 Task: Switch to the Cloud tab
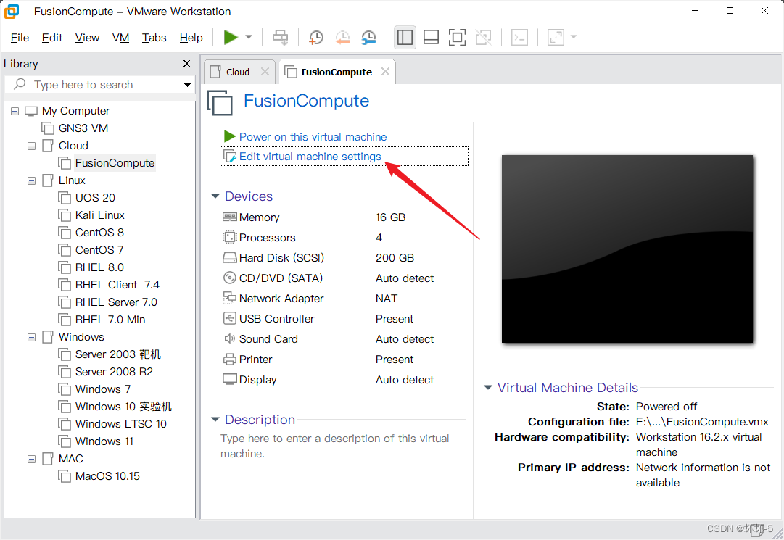[x=237, y=72]
